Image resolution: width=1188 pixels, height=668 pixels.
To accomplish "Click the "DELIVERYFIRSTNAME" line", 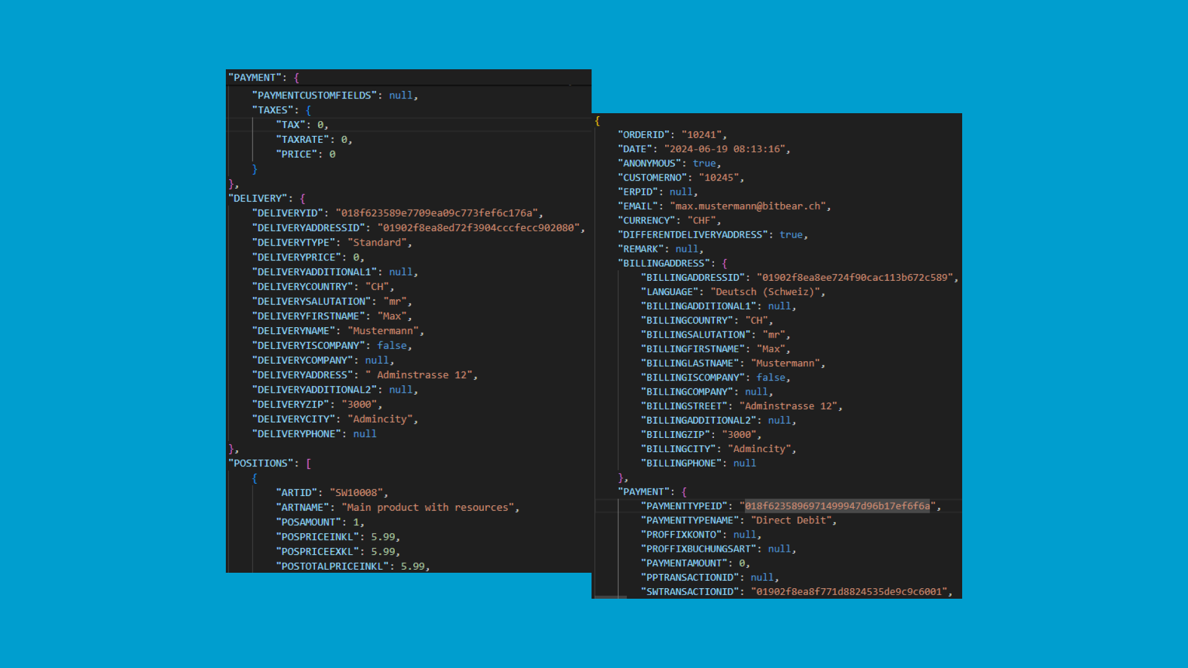I will pos(332,316).
